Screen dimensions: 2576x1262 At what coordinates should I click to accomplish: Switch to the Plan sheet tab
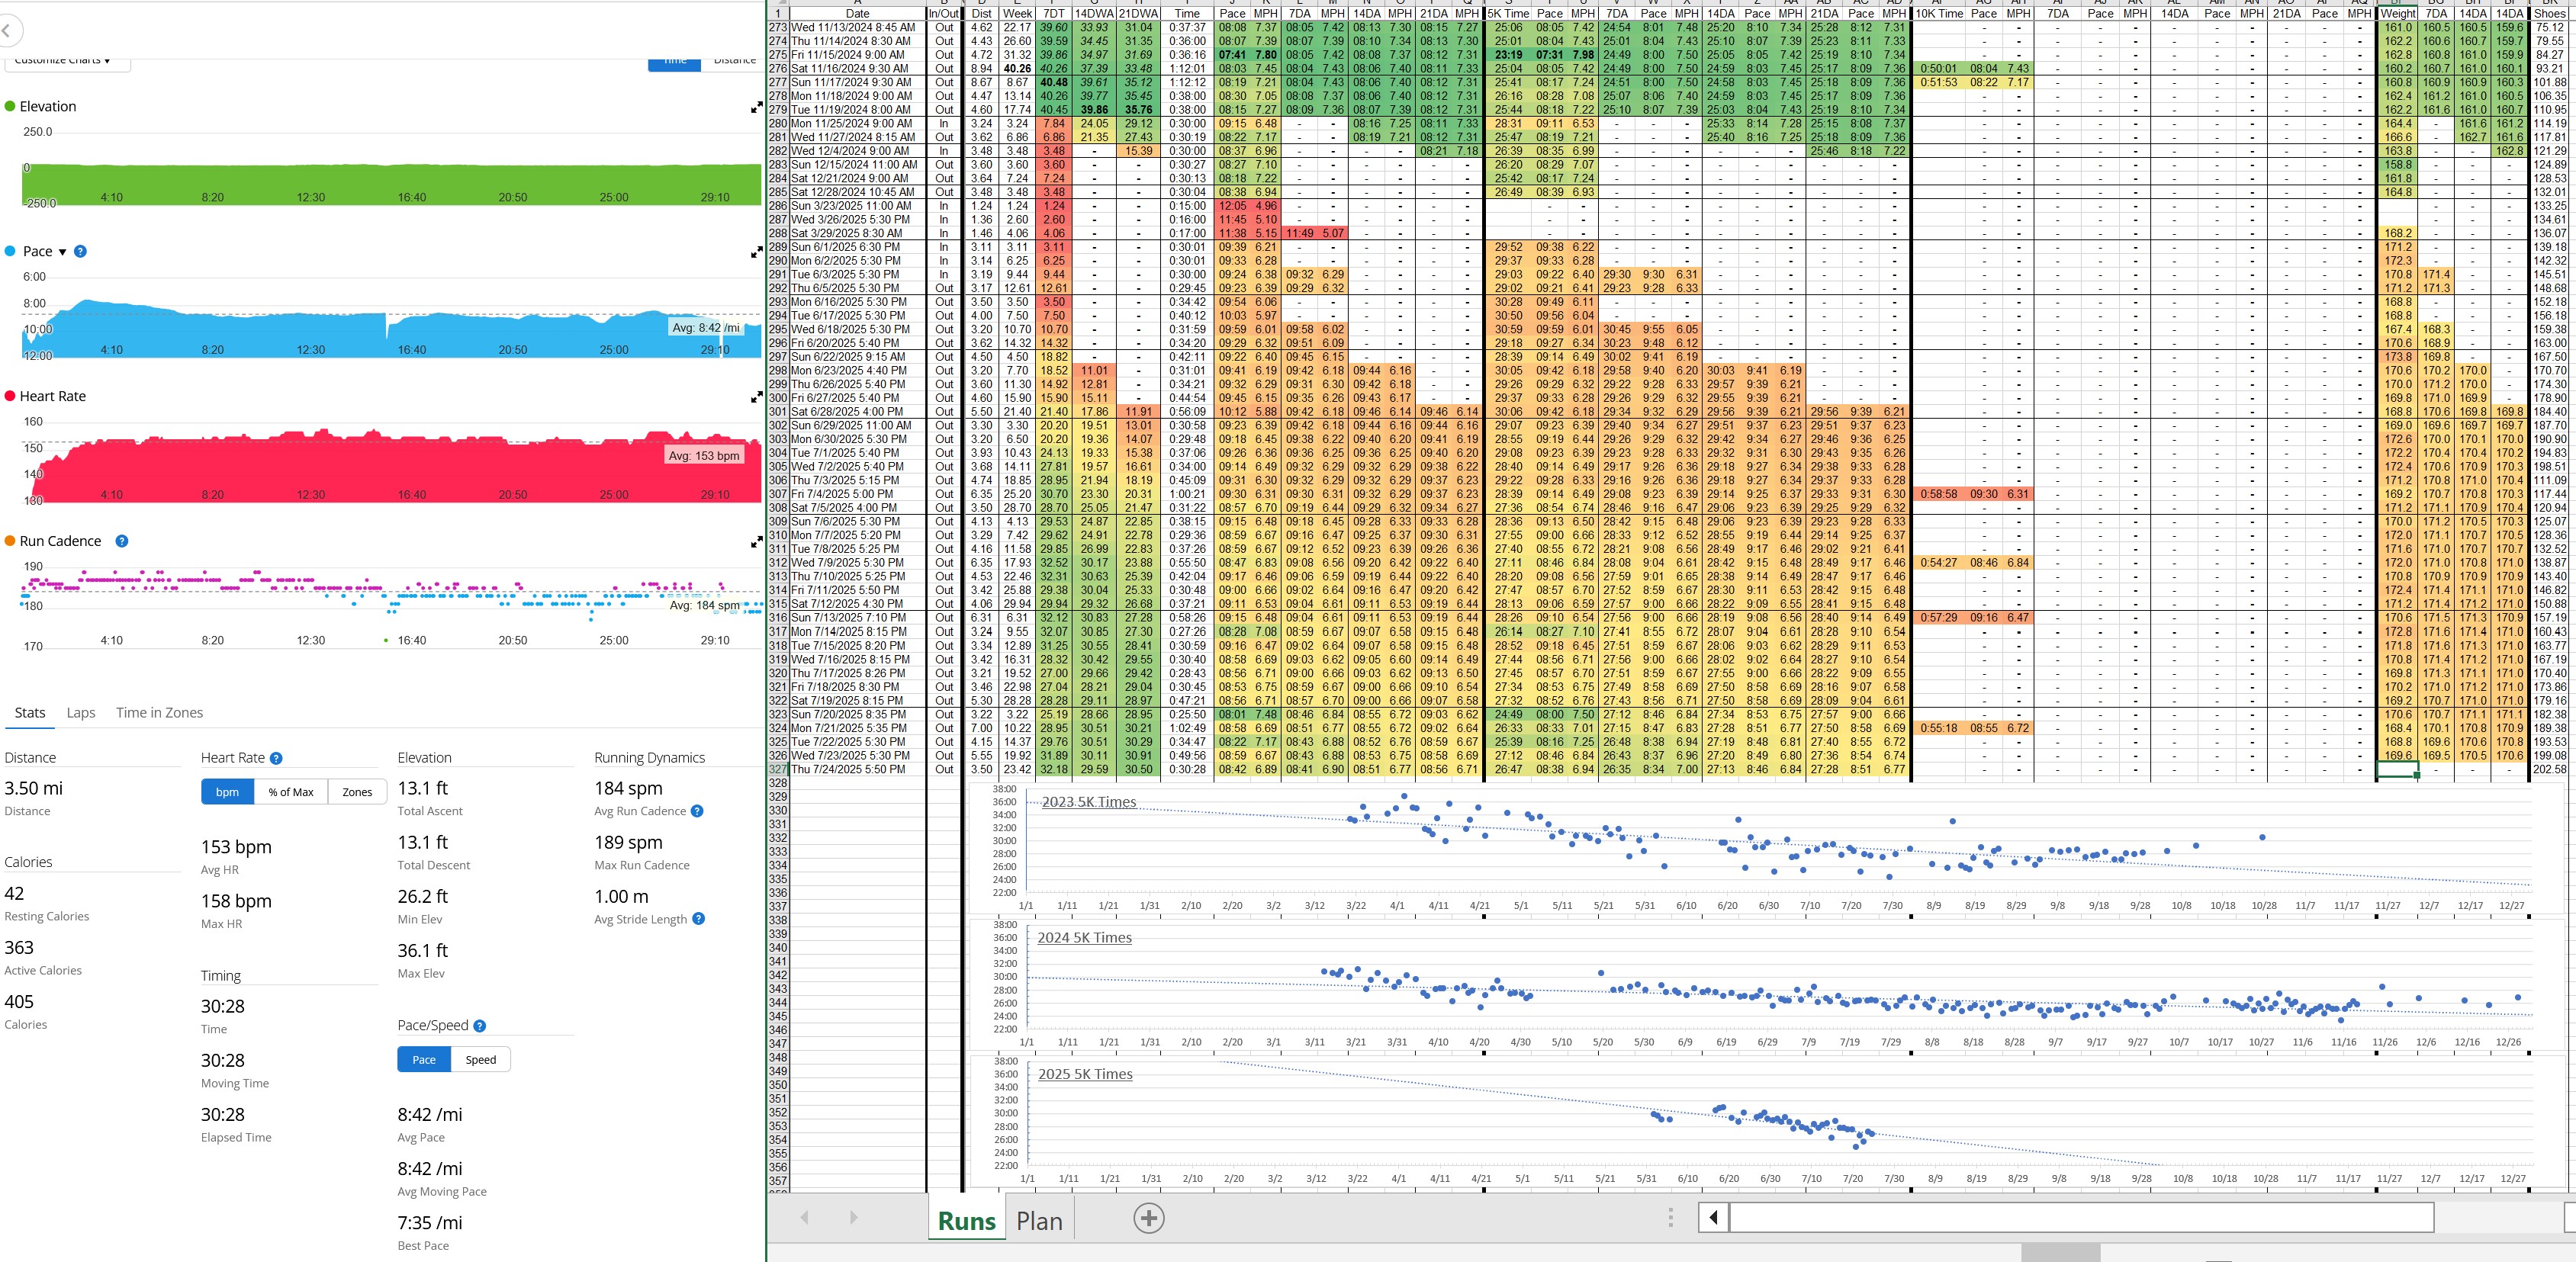click(x=1039, y=1221)
